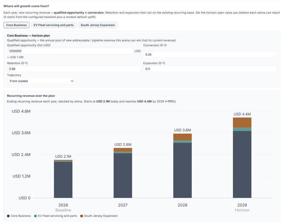The width and height of the screenshot is (282, 224).
Task: Click the 'Recurring revenue over the plan' heading
Action: coord(31,96)
